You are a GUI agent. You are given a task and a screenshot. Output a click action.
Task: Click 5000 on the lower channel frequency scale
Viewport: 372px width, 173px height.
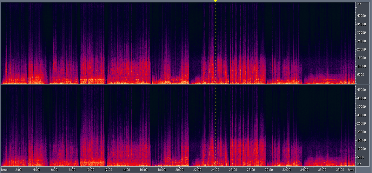click(x=361, y=157)
